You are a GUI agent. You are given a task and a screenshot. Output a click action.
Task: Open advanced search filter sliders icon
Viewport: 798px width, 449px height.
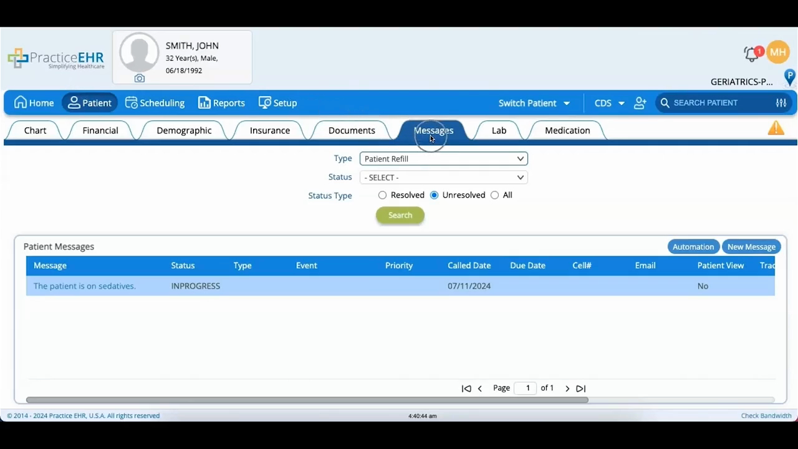point(781,103)
